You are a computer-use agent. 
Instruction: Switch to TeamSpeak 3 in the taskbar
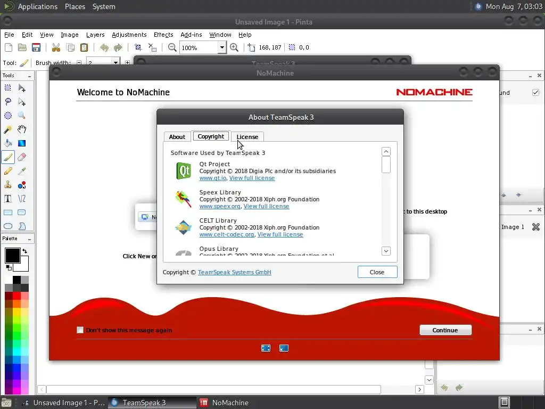pos(152,403)
